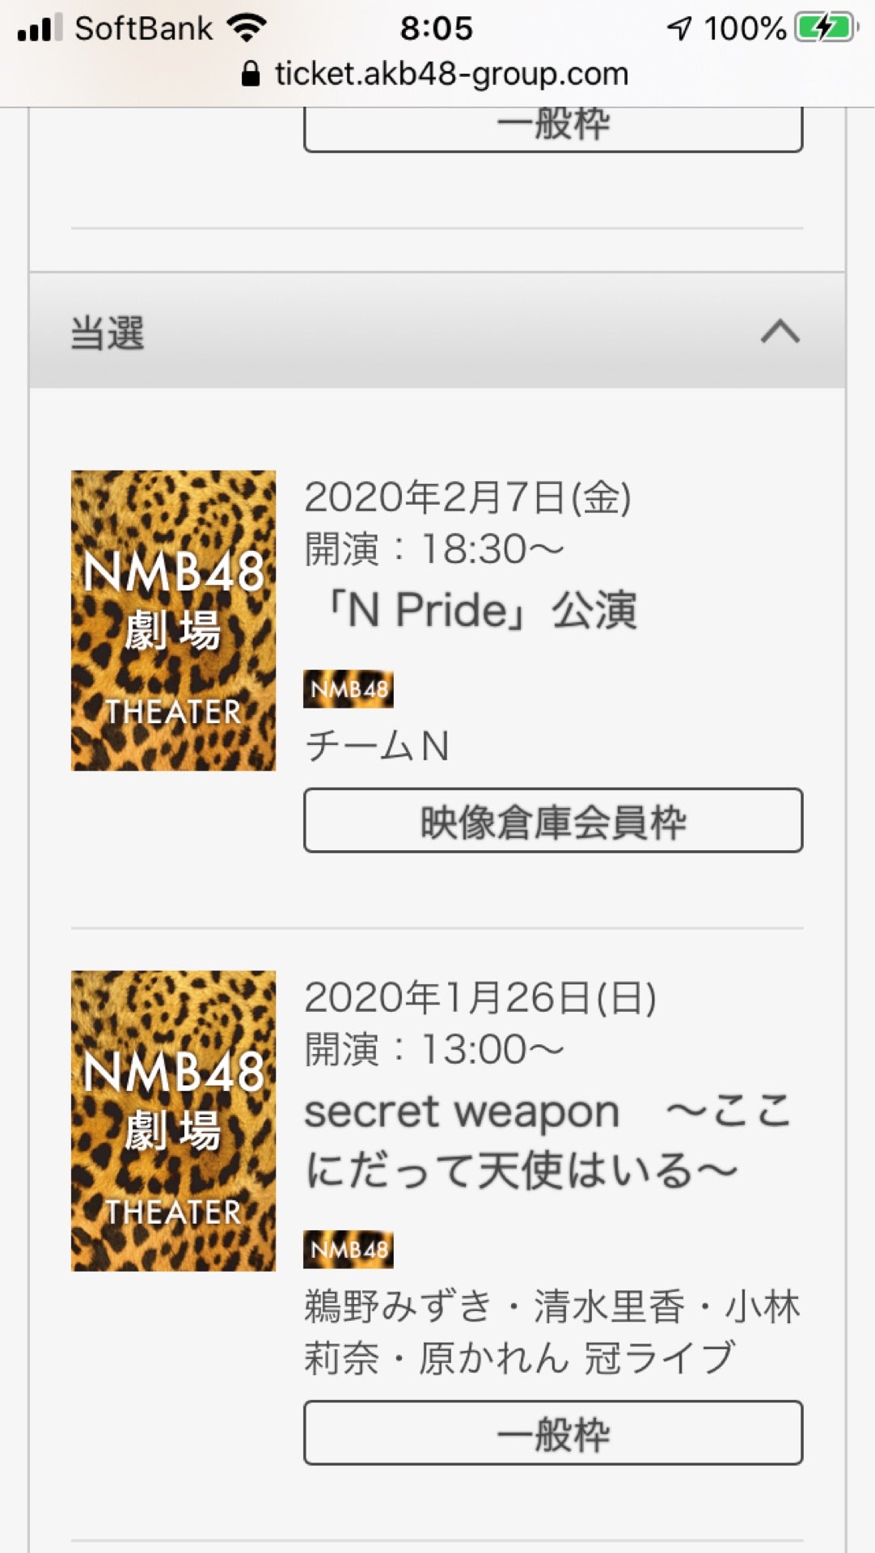Collapse the 当選 section chevron
This screenshot has height=1553, width=875.
(x=780, y=332)
